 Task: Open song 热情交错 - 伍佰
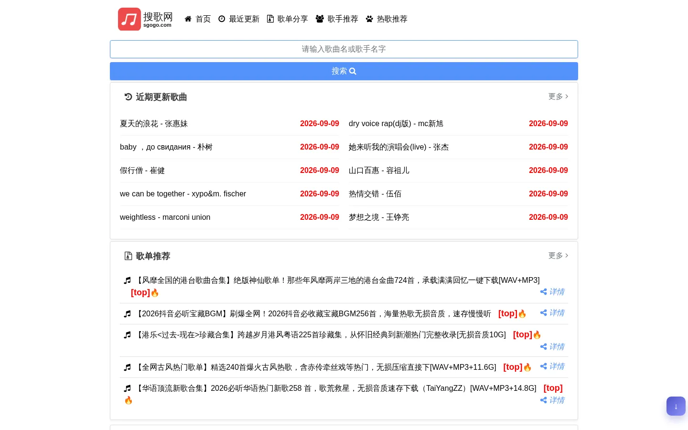[x=375, y=194]
